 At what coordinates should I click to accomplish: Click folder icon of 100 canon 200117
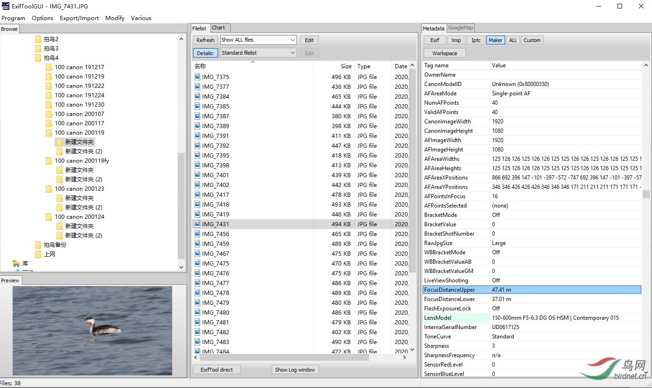[x=49, y=123]
